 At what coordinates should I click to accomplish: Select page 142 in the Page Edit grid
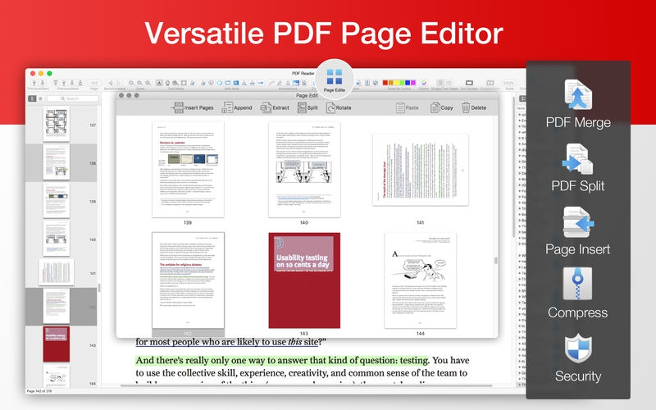188,280
